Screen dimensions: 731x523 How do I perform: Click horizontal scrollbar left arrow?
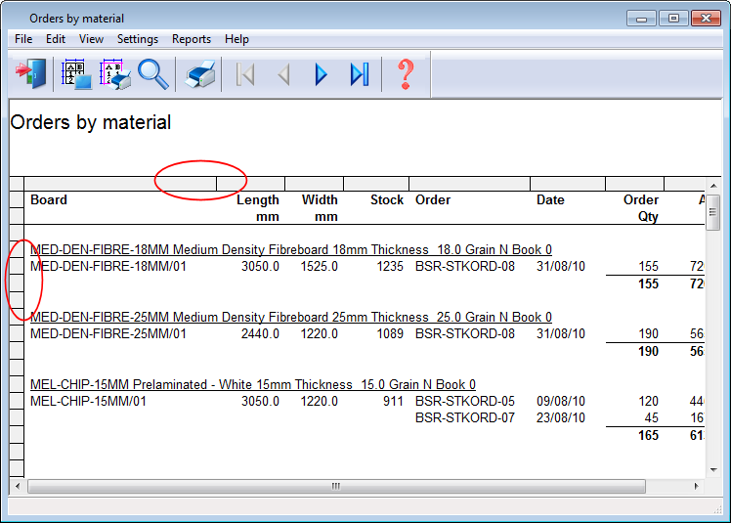click(x=18, y=486)
